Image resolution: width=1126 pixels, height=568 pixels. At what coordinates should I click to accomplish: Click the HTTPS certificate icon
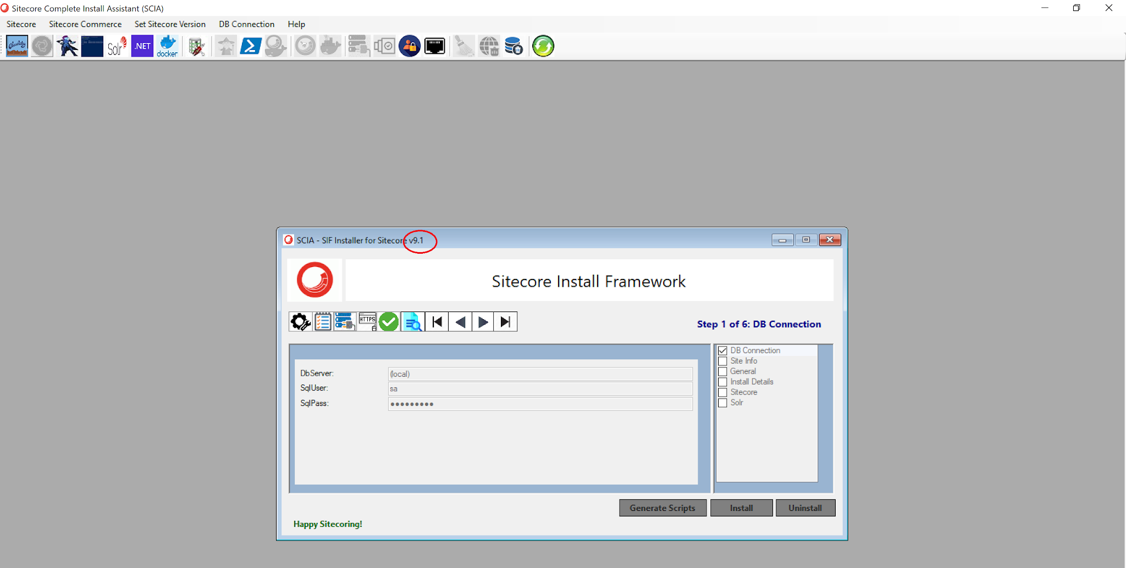pos(367,322)
